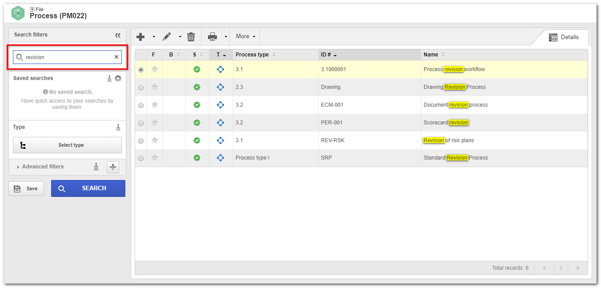Go to next page arrow
Viewport: 601px width, 288px height.
tap(577, 268)
